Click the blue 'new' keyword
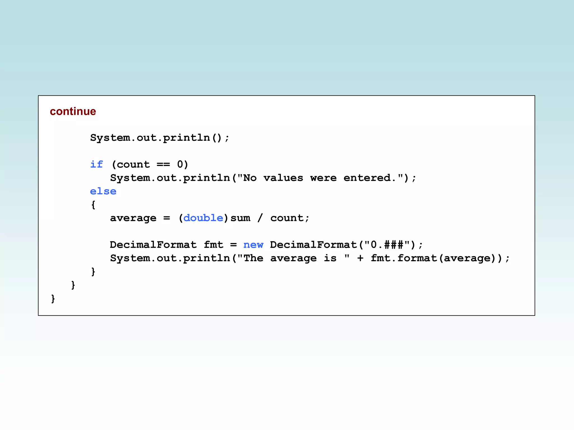Viewport: 574px width, 430px height. (253, 245)
